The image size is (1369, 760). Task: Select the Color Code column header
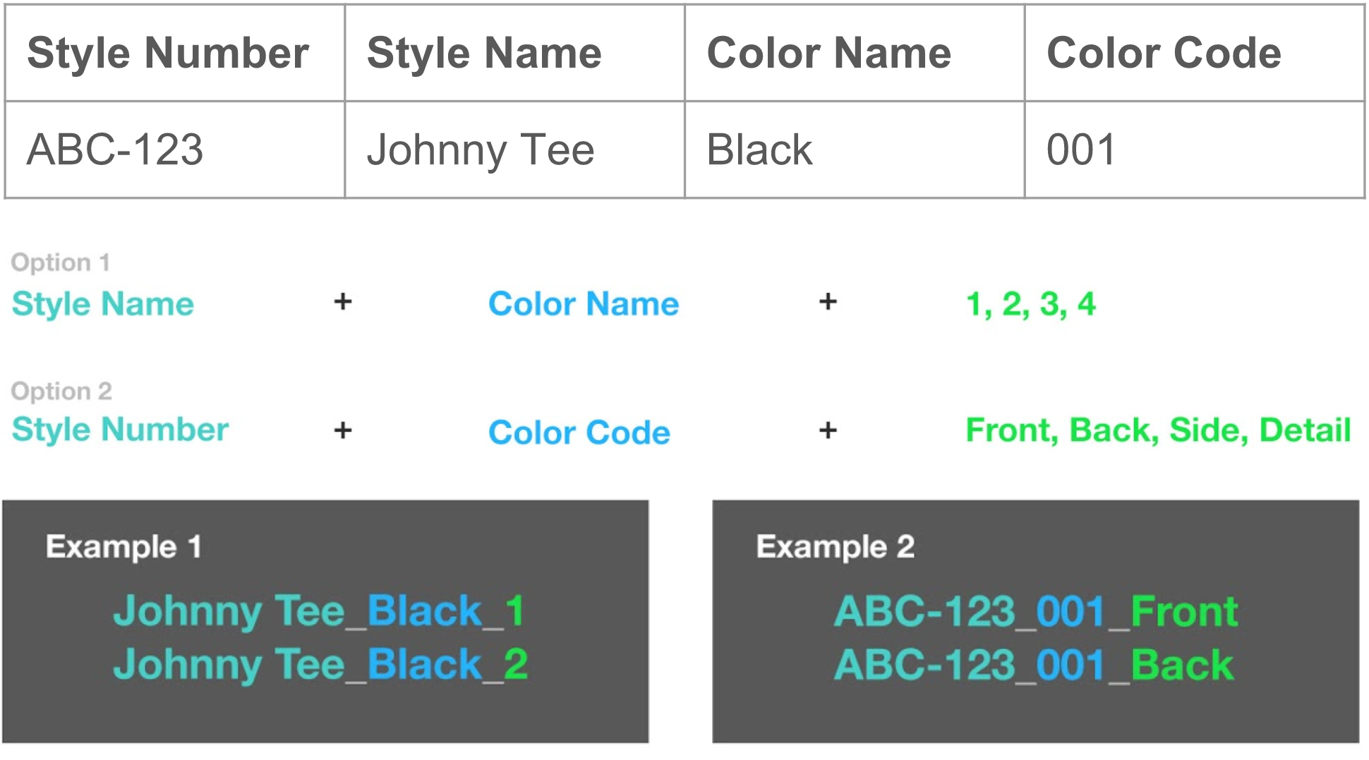[x=1164, y=54]
